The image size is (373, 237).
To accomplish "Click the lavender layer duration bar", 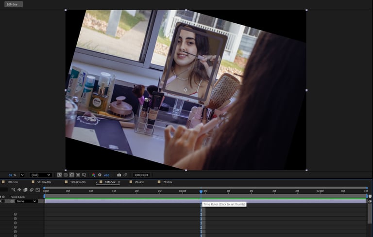I will (205, 202).
